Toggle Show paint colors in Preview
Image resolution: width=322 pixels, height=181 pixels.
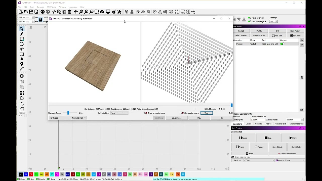(x=182, y=113)
